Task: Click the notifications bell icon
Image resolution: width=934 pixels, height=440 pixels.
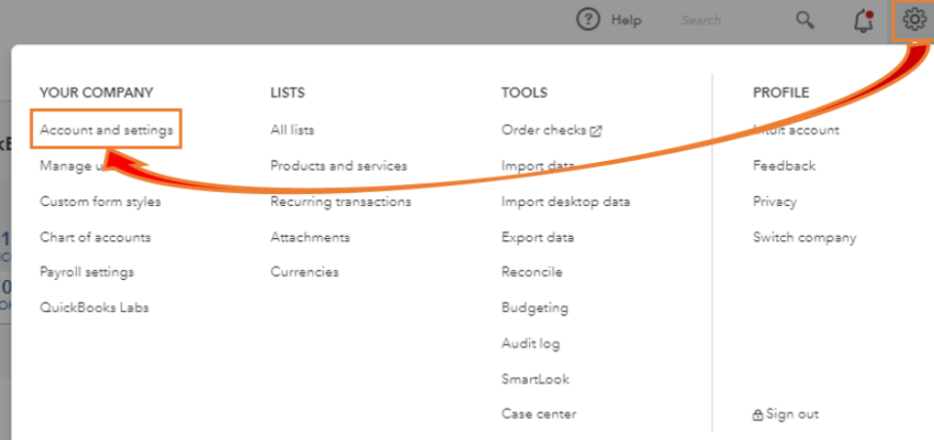Action: (x=863, y=20)
